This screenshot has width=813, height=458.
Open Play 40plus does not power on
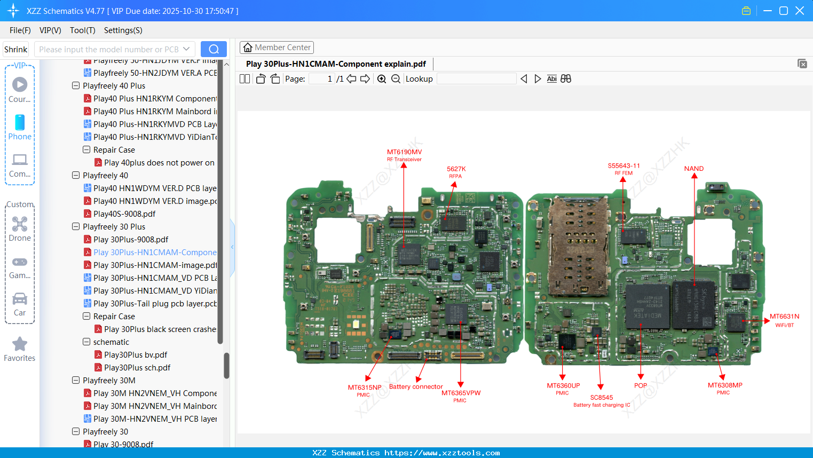[x=154, y=163]
